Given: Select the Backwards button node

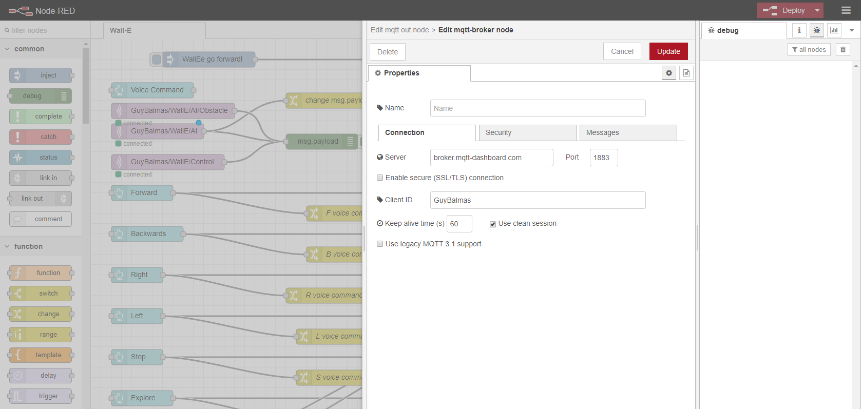Looking at the screenshot, I should tap(147, 234).
